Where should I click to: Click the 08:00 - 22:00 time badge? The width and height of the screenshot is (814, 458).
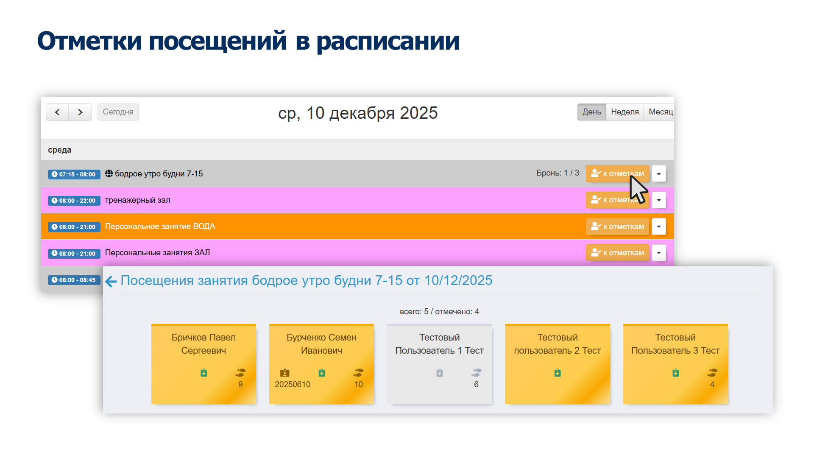click(x=74, y=201)
